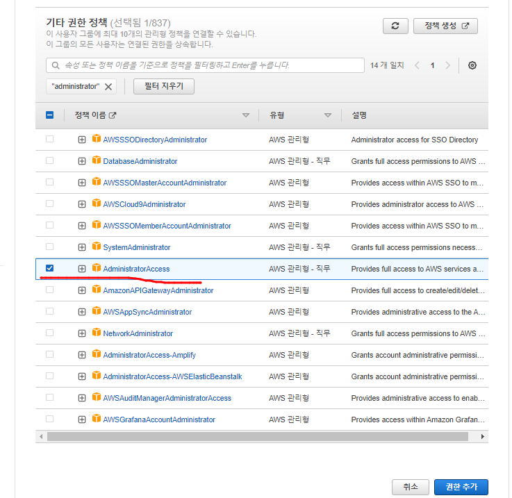Open the AWSSSOMemberAccountAdministrator policy link

click(167, 226)
